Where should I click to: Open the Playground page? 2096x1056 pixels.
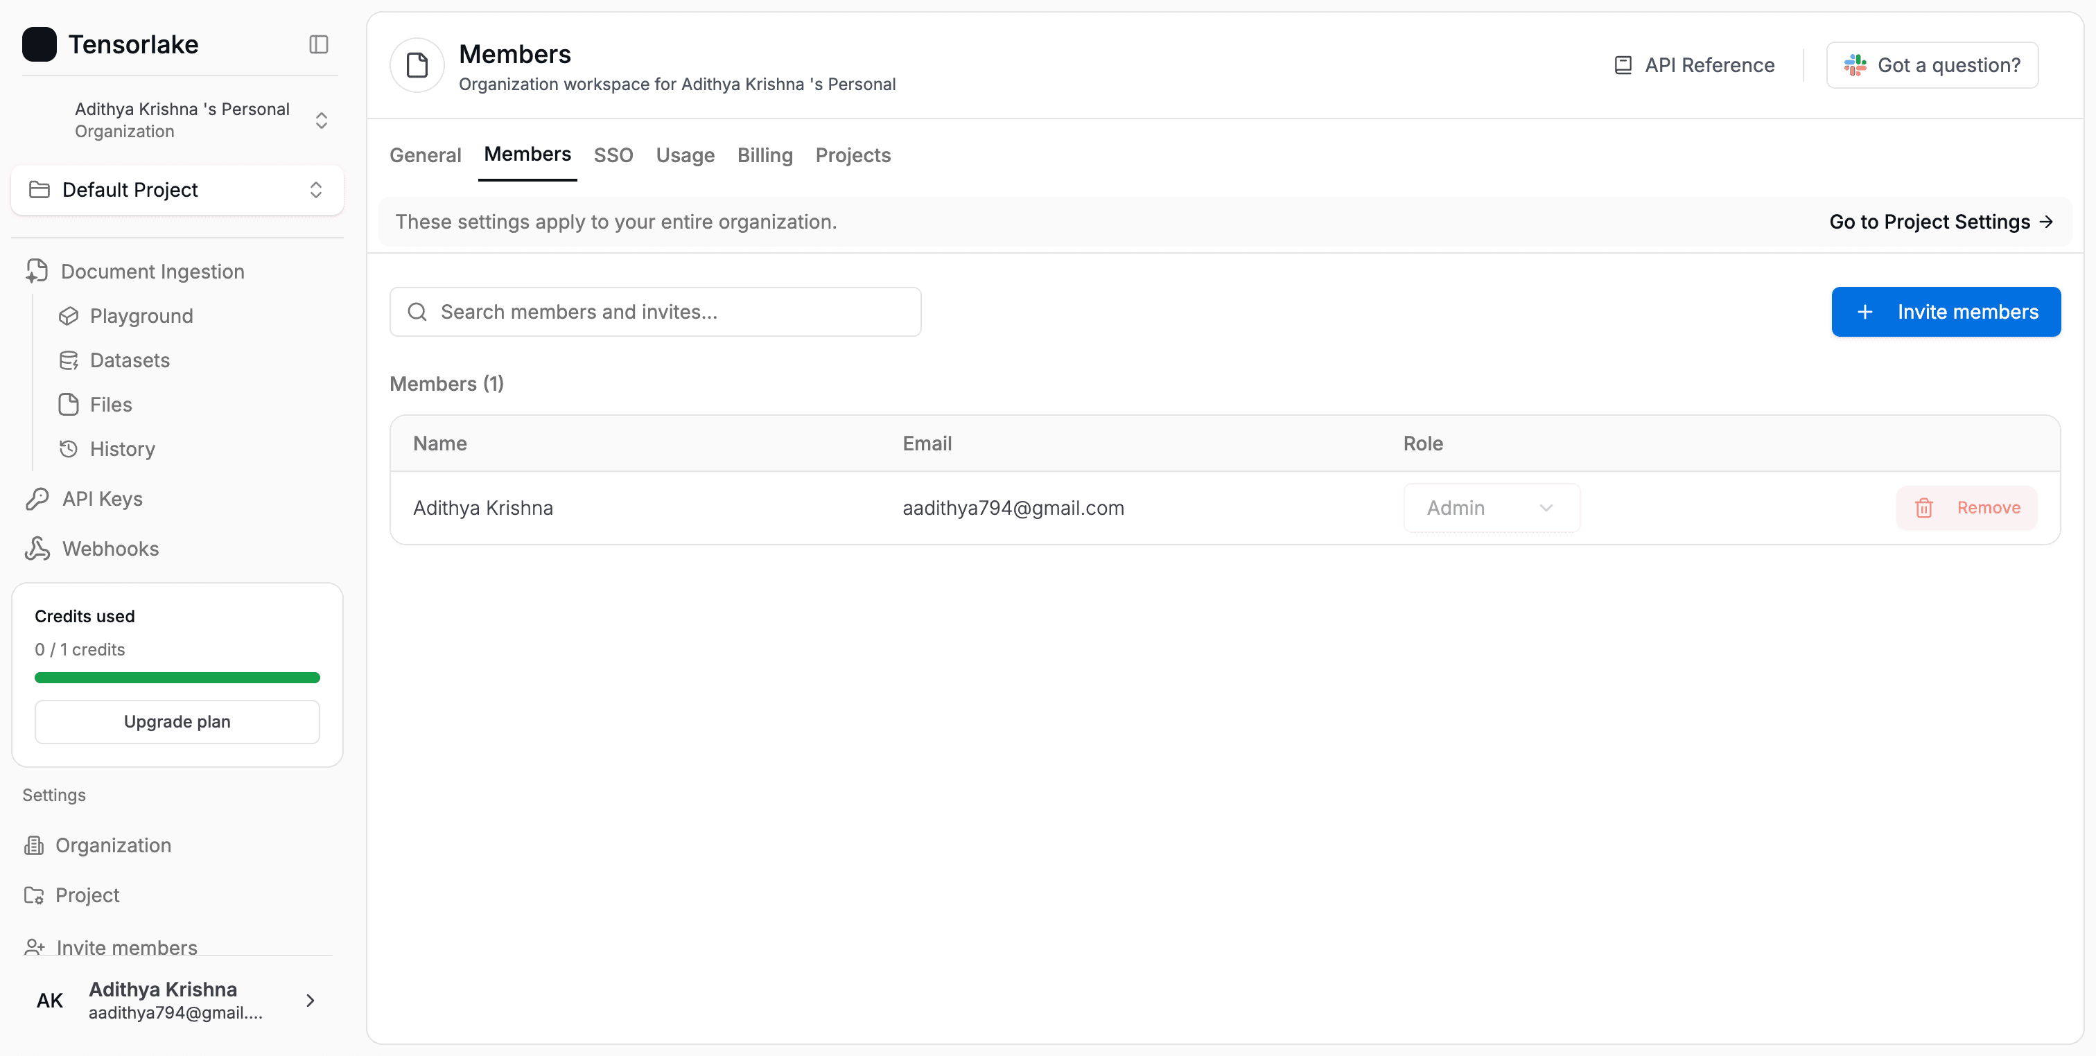pos(141,316)
